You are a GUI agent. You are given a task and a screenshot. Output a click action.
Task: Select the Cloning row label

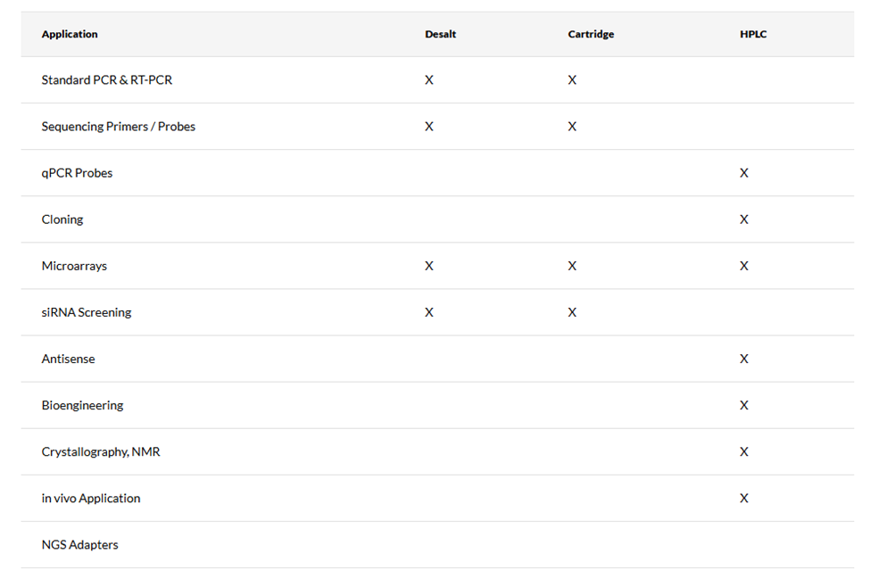pos(62,219)
